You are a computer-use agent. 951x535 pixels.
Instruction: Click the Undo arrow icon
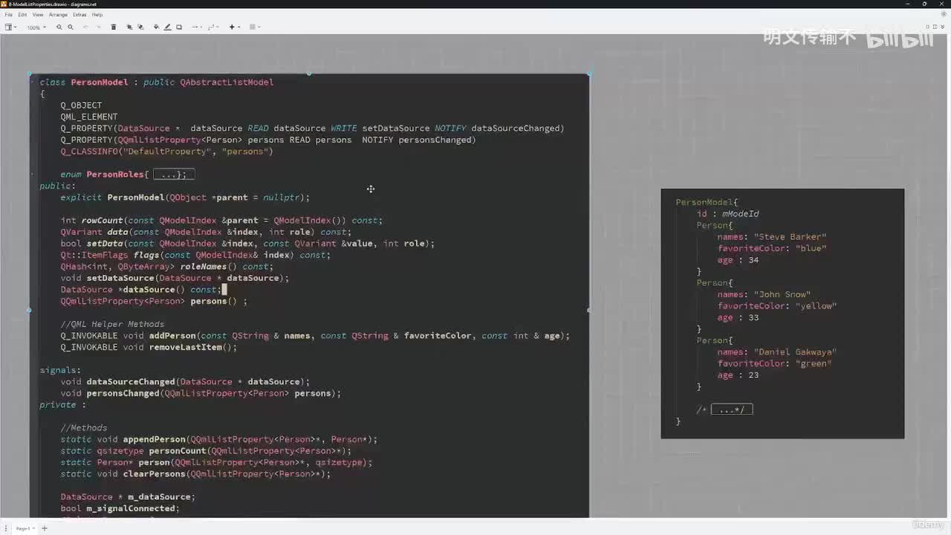[85, 27]
